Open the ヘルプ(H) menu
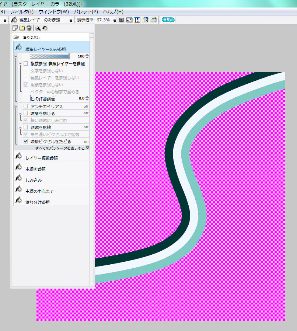The height and width of the screenshot is (331, 297). [113, 12]
